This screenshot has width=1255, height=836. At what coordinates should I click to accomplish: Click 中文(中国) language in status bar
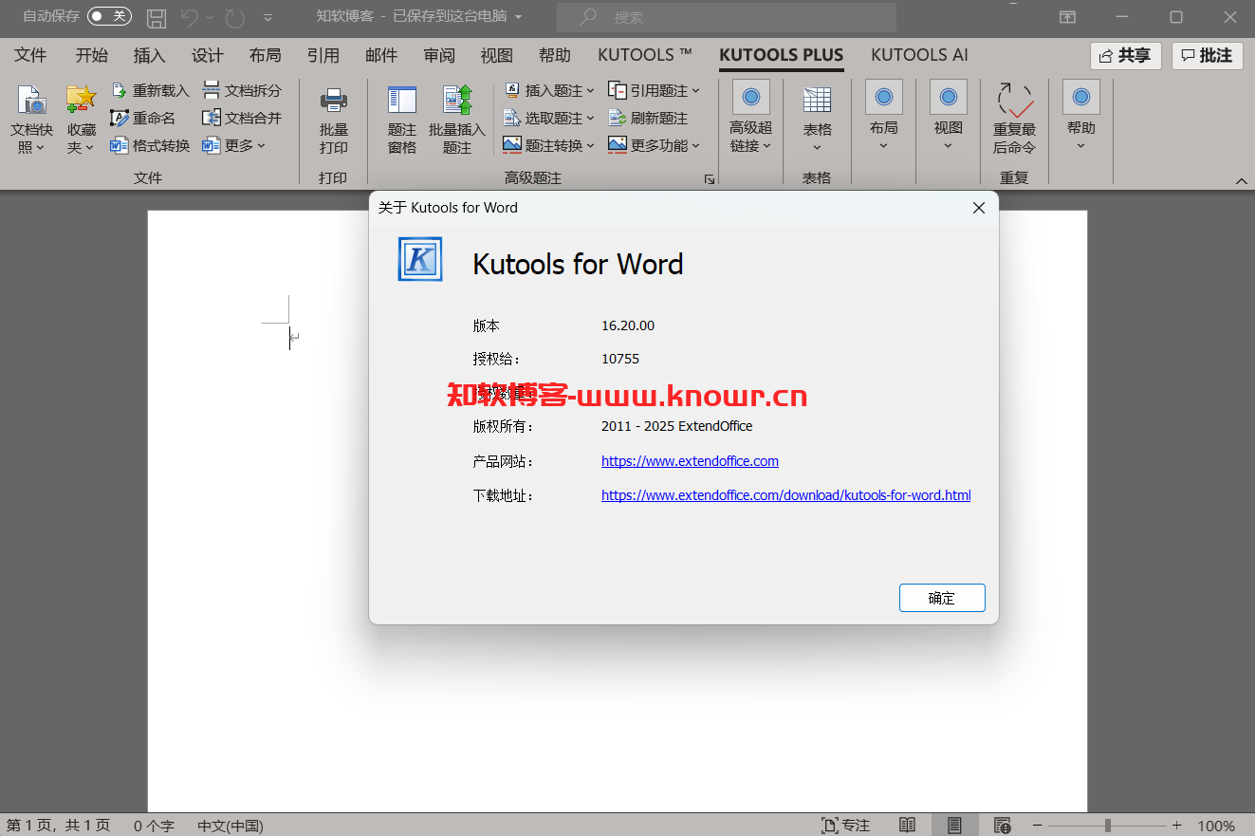coord(231,826)
